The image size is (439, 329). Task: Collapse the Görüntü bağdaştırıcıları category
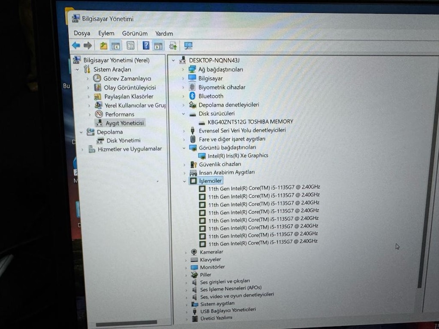click(184, 148)
